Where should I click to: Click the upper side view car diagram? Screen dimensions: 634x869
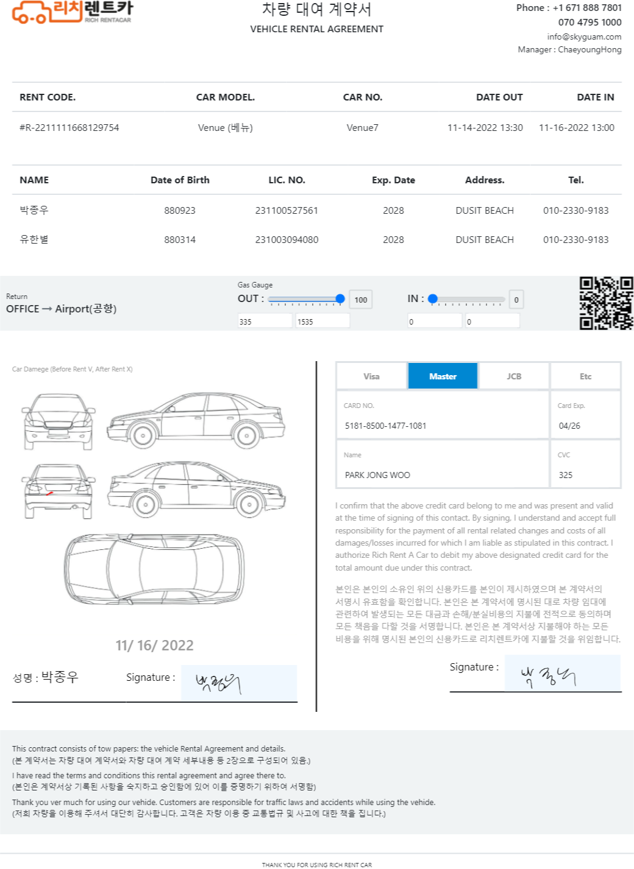tap(196, 420)
